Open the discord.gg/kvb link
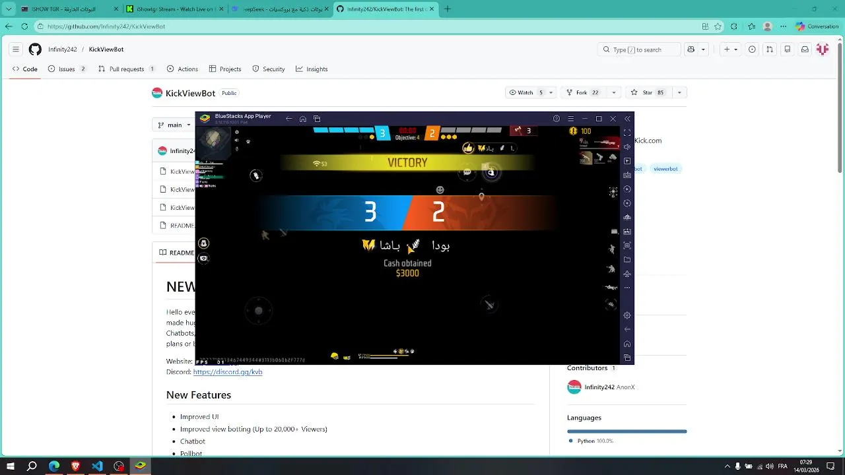Viewport: 845px width, 475px height. click(228, 372)
